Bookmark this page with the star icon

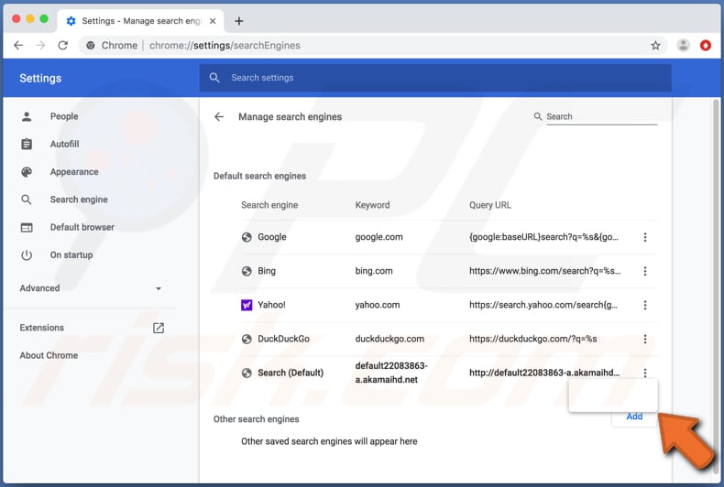coord(655,45)
